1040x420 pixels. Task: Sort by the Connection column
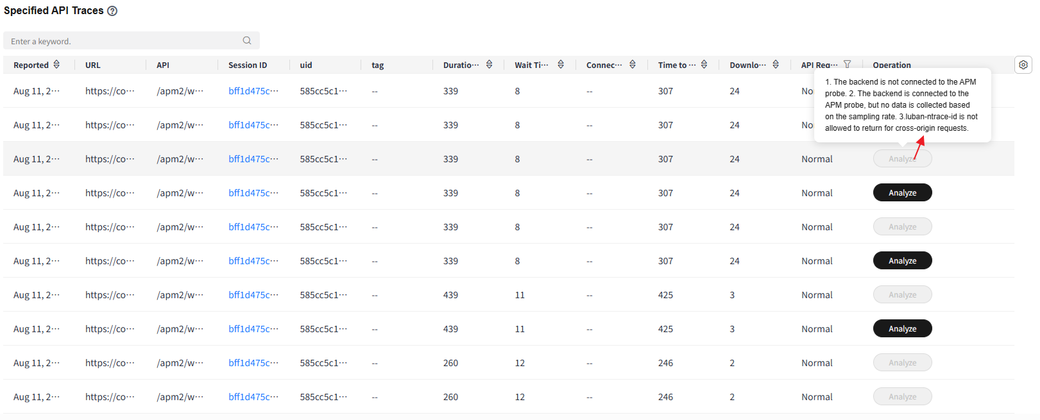click(633, 64)
